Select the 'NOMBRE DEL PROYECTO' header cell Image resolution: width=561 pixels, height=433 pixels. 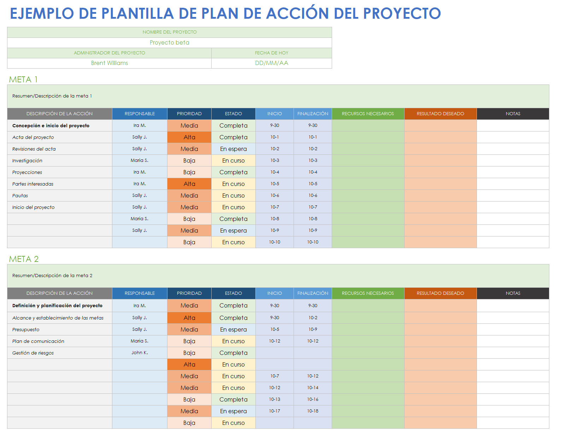(x=170, y=32)
